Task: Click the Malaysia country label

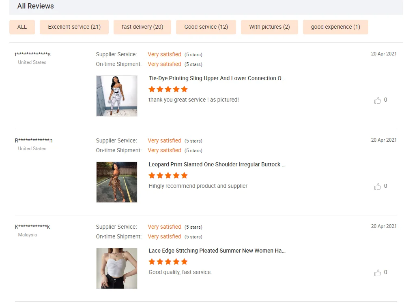Action: point(27,234)
